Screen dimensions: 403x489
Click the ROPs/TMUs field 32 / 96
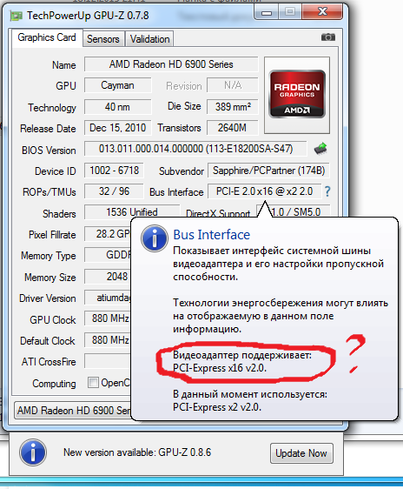pyautogui.click(x=114, y=191)
